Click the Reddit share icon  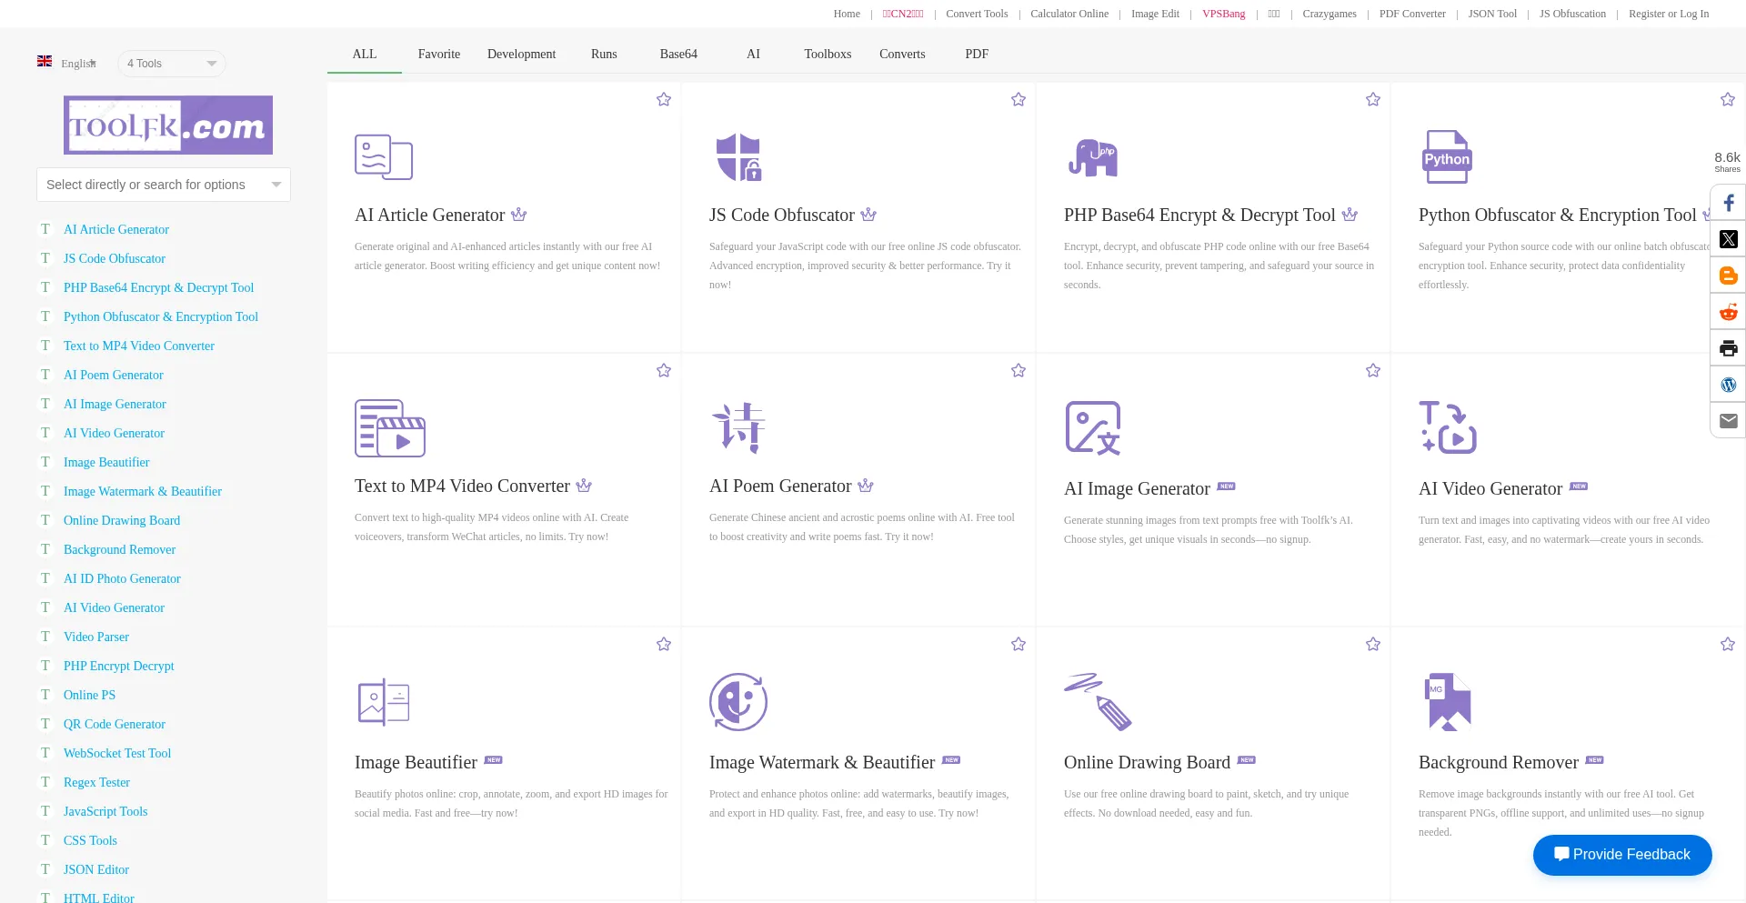tap(1728, 312)
